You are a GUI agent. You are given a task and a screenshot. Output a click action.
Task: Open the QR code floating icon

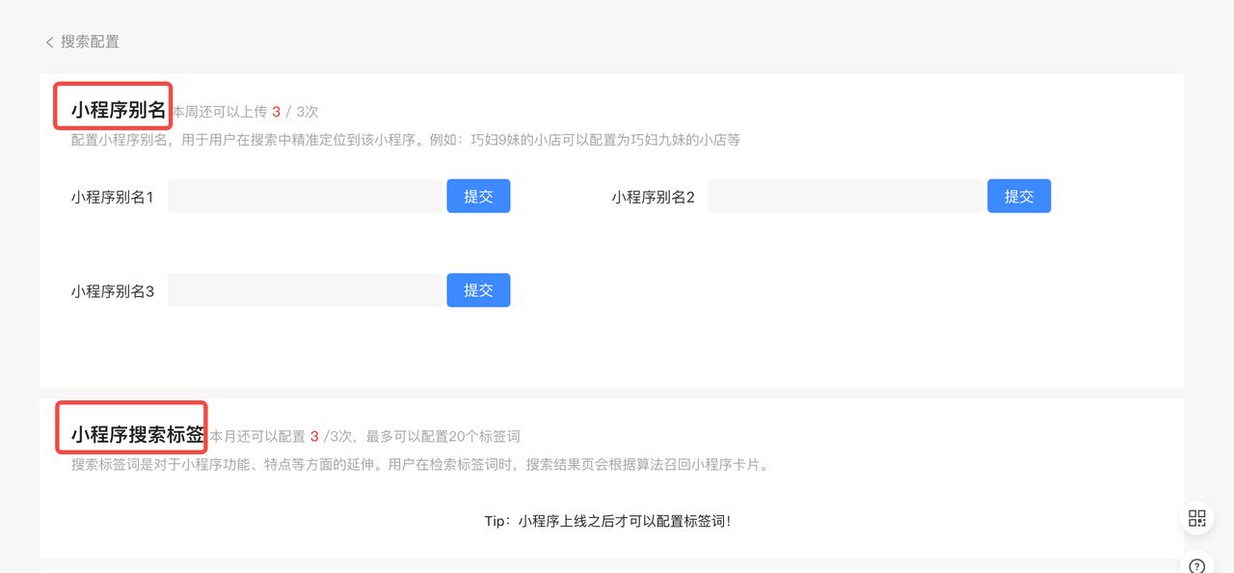pyautogui.click(x=1196, y=518)
